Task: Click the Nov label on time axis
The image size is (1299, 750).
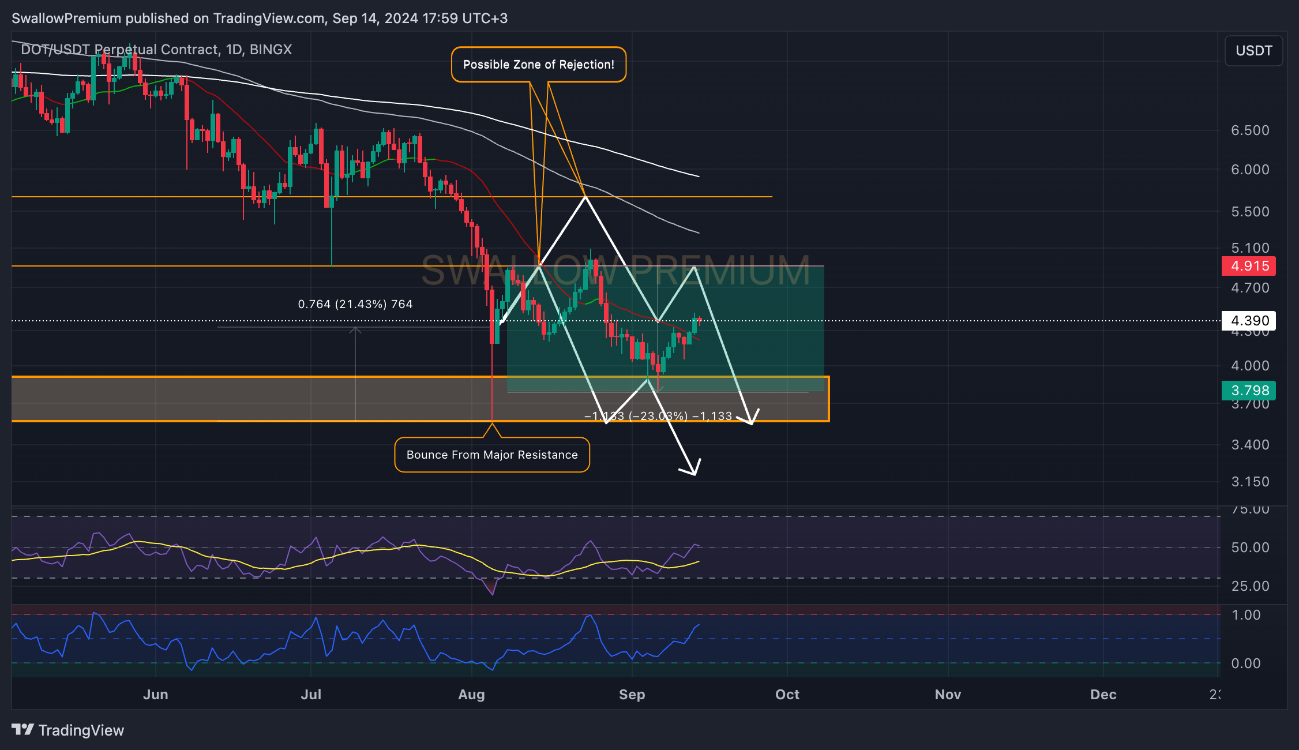Action: (x=948, y=695)
